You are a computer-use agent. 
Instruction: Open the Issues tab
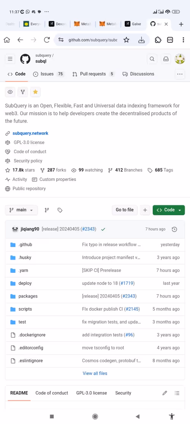48,74
